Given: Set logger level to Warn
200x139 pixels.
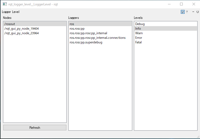Looking at the screenshot, I should click(139, 33).
